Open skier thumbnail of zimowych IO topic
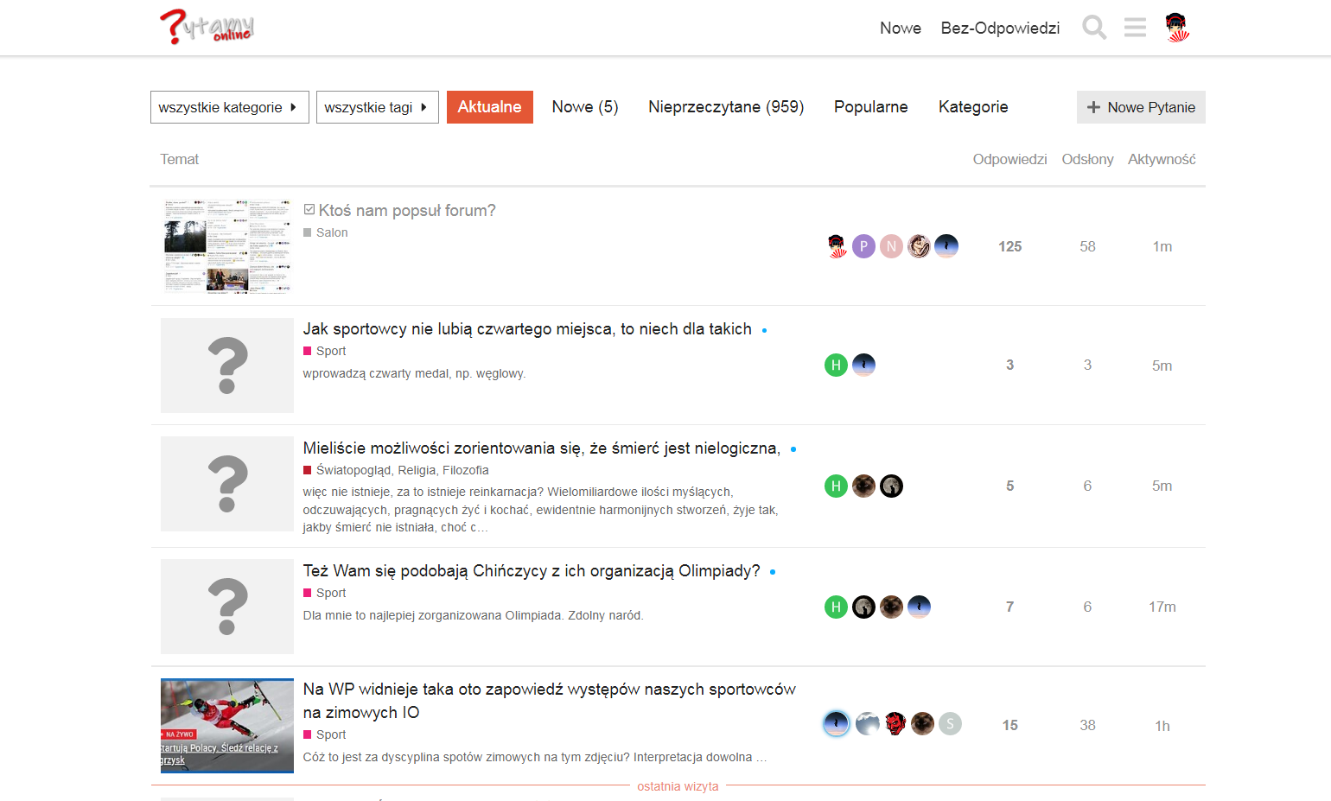 [227, 725]
